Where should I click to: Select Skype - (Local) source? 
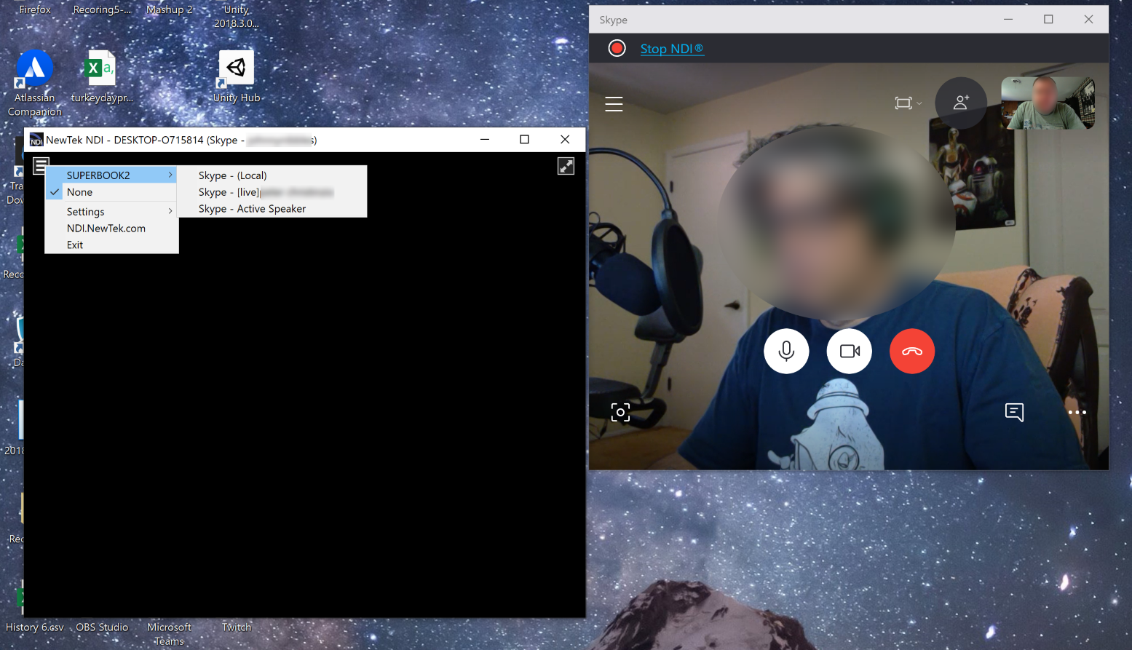pos(272,175)
